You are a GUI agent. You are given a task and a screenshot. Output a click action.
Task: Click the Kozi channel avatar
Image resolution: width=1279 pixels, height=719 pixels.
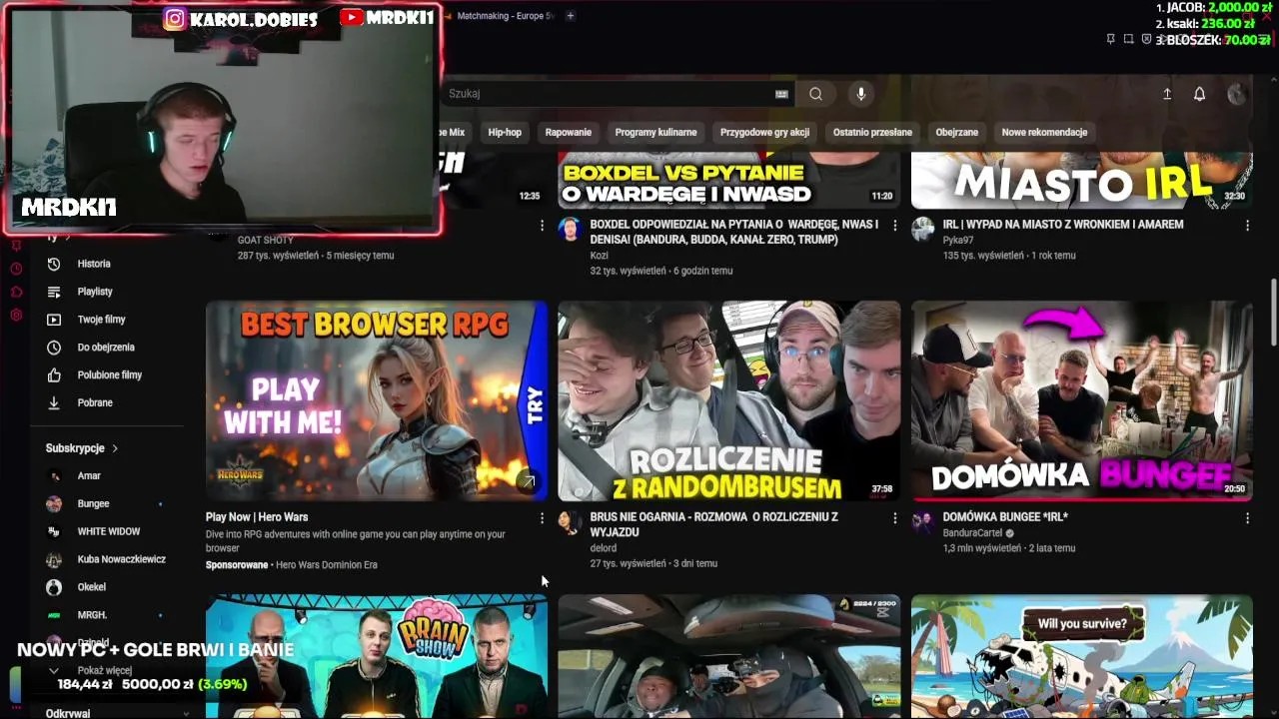(570, 229)
